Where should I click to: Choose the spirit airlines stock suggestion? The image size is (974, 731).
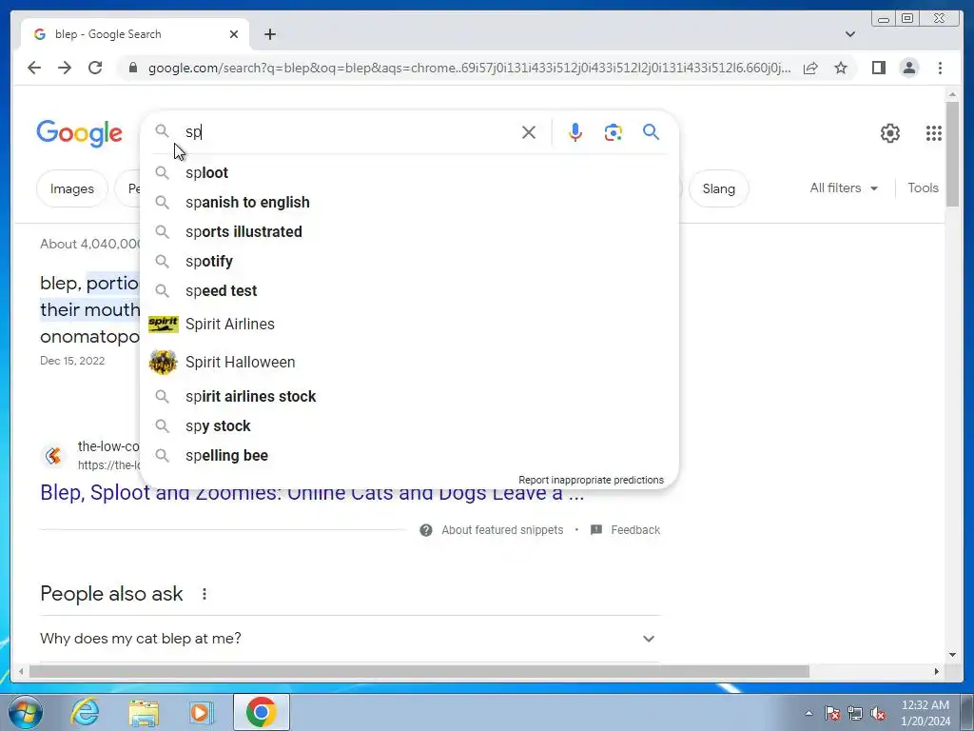(410, 397)
